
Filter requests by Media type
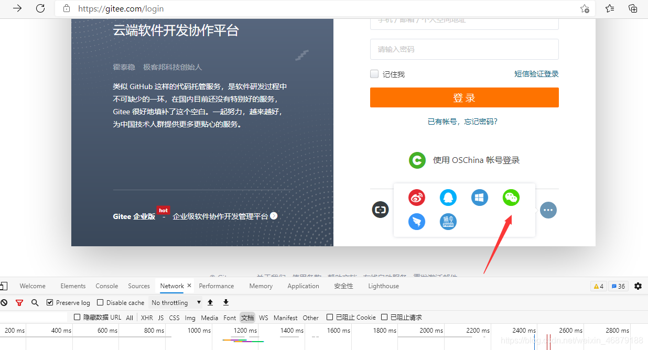[210, 318]
